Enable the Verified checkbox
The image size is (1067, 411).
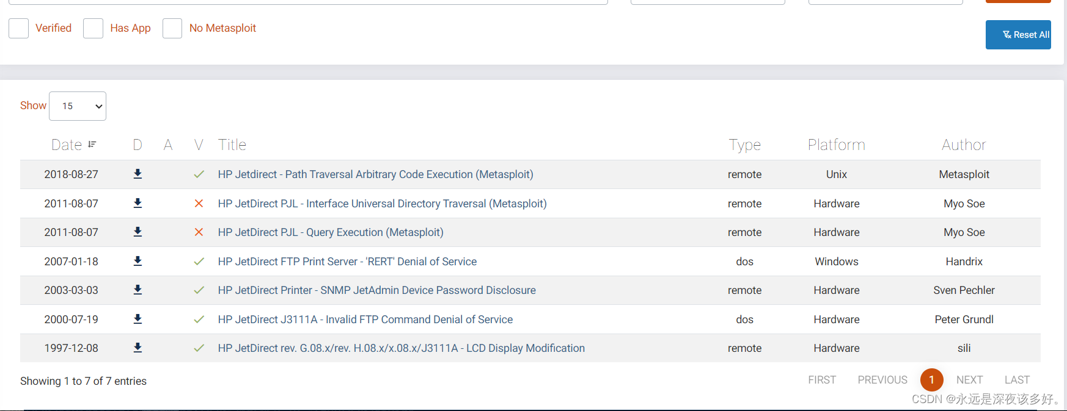coord(19,28)
